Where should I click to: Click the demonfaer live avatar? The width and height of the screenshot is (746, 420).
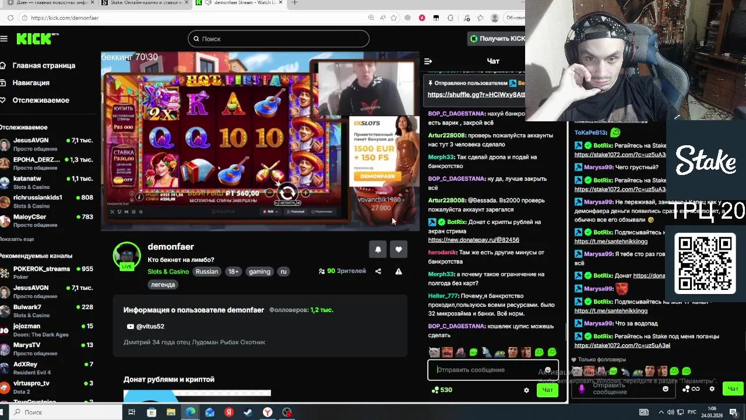(x=126, y=256)
